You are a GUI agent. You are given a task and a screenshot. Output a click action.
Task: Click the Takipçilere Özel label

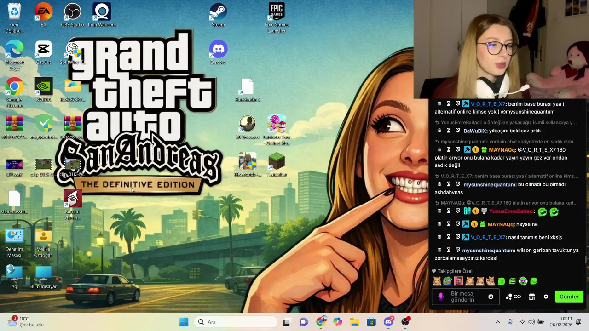click(x=455, y=271)
